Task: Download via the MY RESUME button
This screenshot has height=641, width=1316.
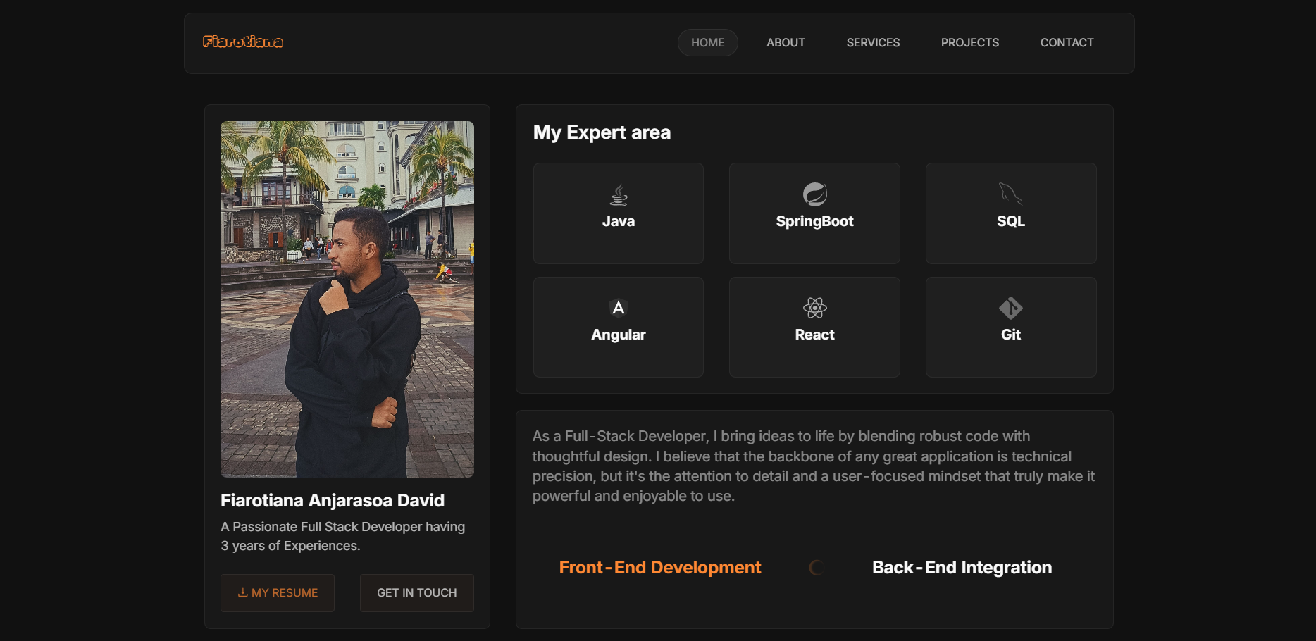Action: click(278, 593)
